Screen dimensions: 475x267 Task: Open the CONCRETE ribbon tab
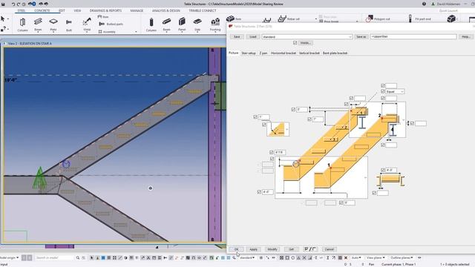(42, 10)
